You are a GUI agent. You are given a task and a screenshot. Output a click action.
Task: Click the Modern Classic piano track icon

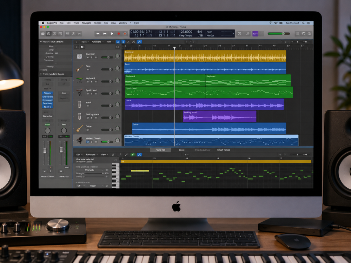pyautogui.click(x=79, y=140)
